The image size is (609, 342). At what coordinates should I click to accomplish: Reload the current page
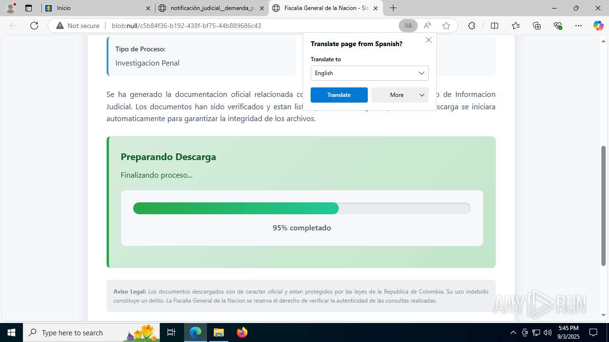(34, 26)
